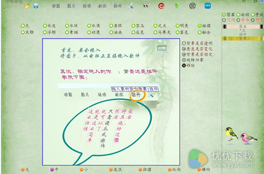Open the 教程 menu in top toolbar
The image size is (264, 174).
click(x=102, y=6)
